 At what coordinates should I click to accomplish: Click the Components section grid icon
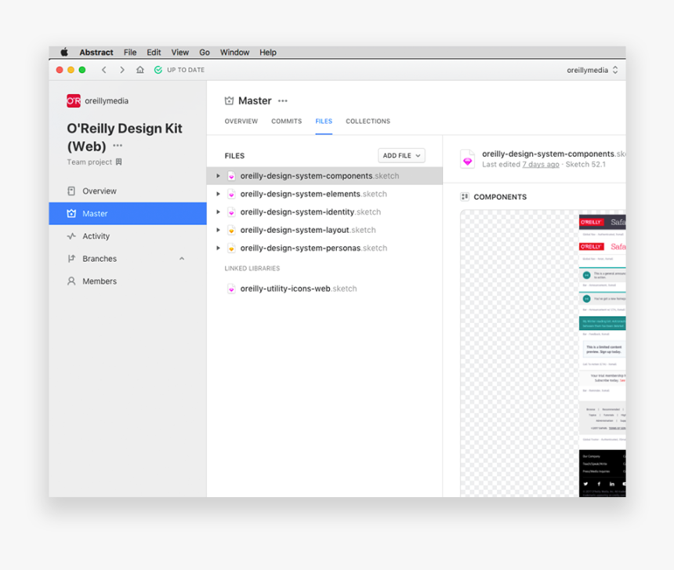click(465, 197)
